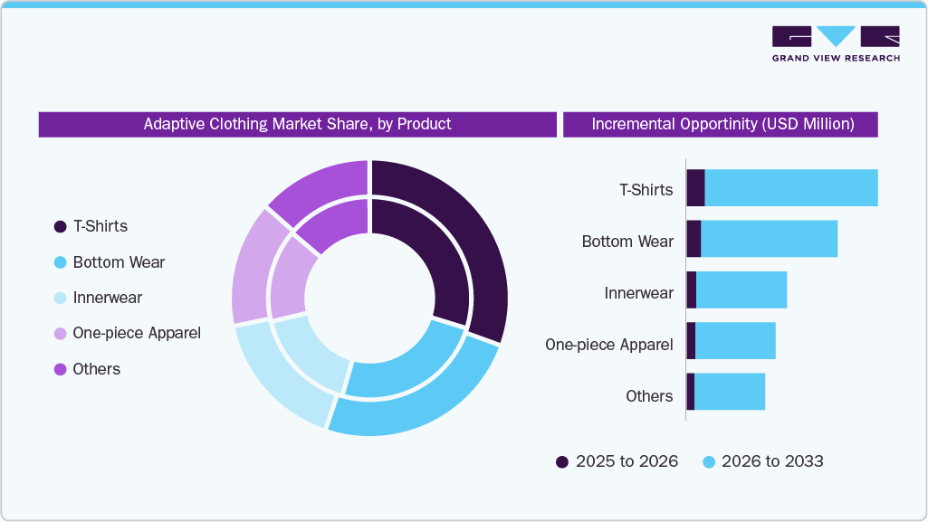
Task: Open the Incremental Opportunity header
Action: 720,124
